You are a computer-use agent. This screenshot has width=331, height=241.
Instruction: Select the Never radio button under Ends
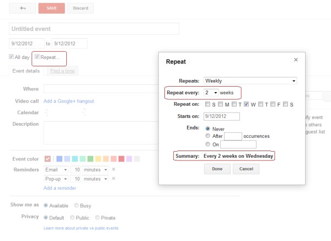[x=207, y=127]
